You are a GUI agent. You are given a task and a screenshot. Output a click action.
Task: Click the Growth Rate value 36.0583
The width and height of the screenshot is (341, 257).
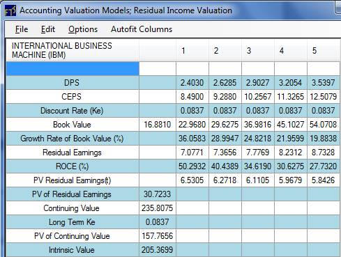pos(192,139)
